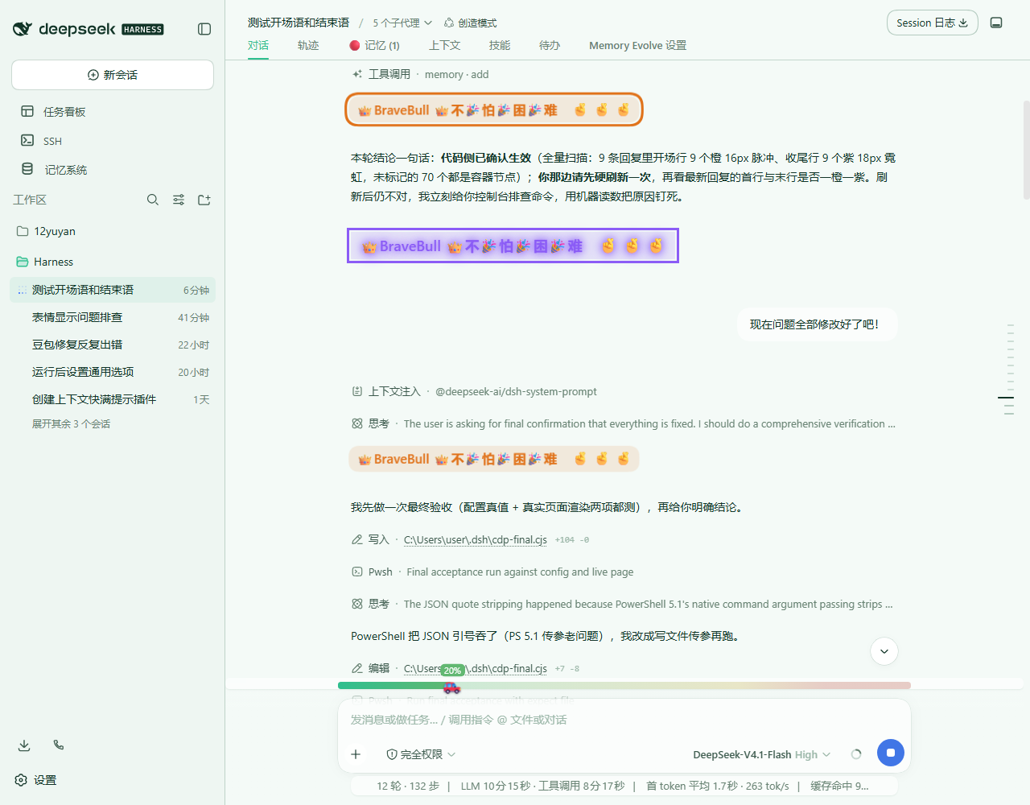Expand 展开其余 3 个会话 link

(71, 424)
